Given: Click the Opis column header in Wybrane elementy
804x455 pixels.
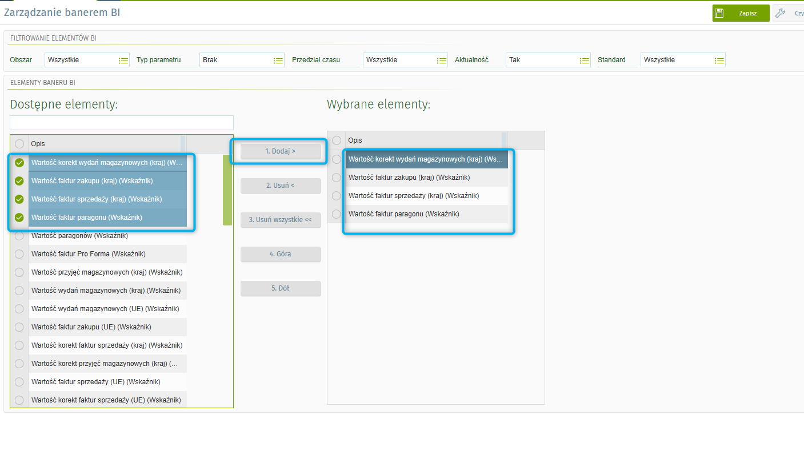Looking at the screenshot, I should click(423, 140).
